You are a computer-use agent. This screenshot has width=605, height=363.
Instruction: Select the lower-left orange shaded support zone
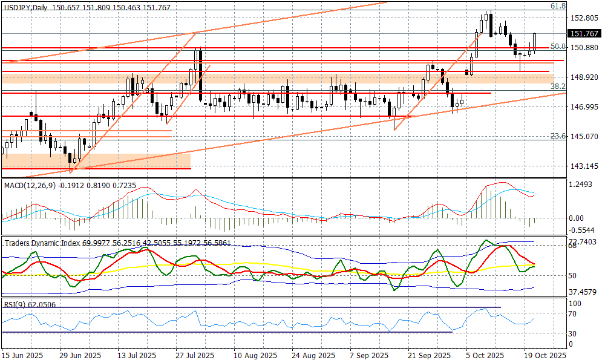(x=97, y=160)
